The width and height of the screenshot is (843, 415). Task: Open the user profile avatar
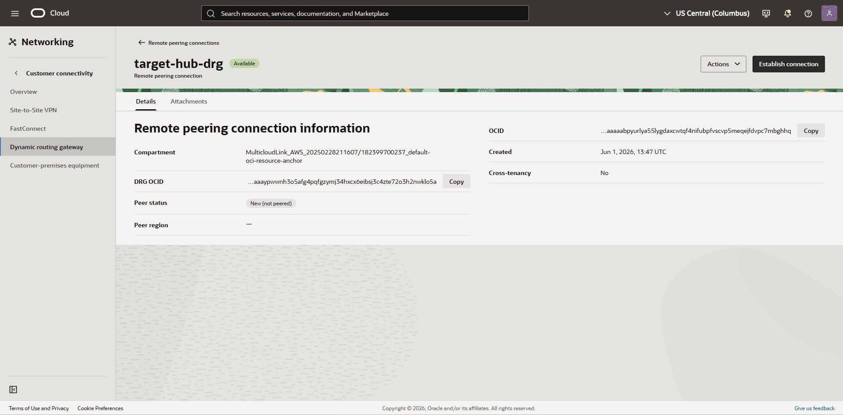(829, 13)
